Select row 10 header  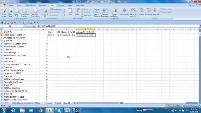tap(2, 59)
